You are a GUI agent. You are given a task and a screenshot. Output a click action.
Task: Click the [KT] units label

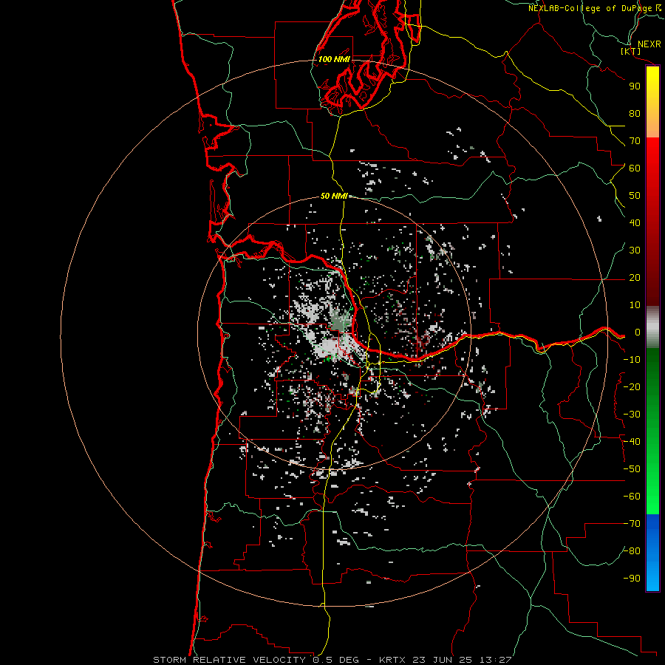point(631,51)
